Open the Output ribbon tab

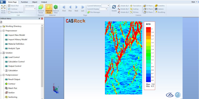click(44, 2)
